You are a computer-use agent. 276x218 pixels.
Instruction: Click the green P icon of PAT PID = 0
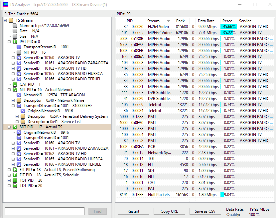pos(15,42)
